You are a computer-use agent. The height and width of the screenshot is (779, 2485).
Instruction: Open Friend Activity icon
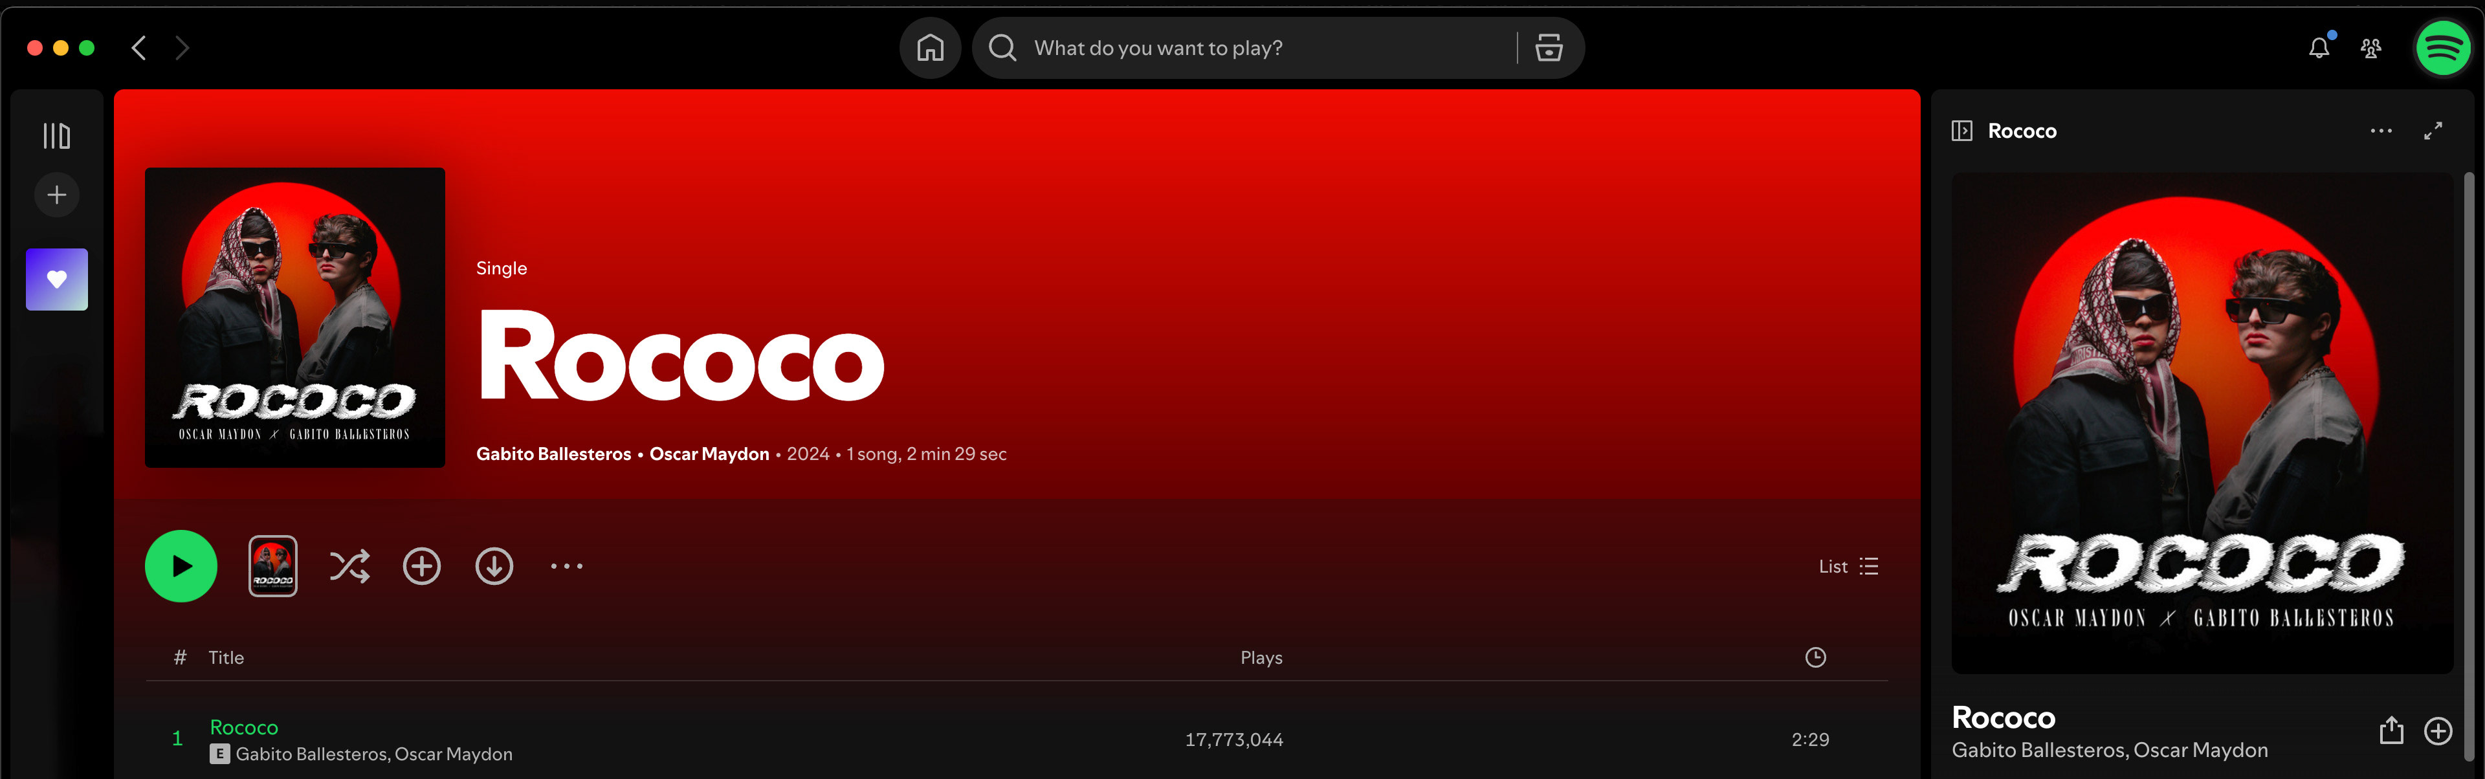(x=2370, y=47)
